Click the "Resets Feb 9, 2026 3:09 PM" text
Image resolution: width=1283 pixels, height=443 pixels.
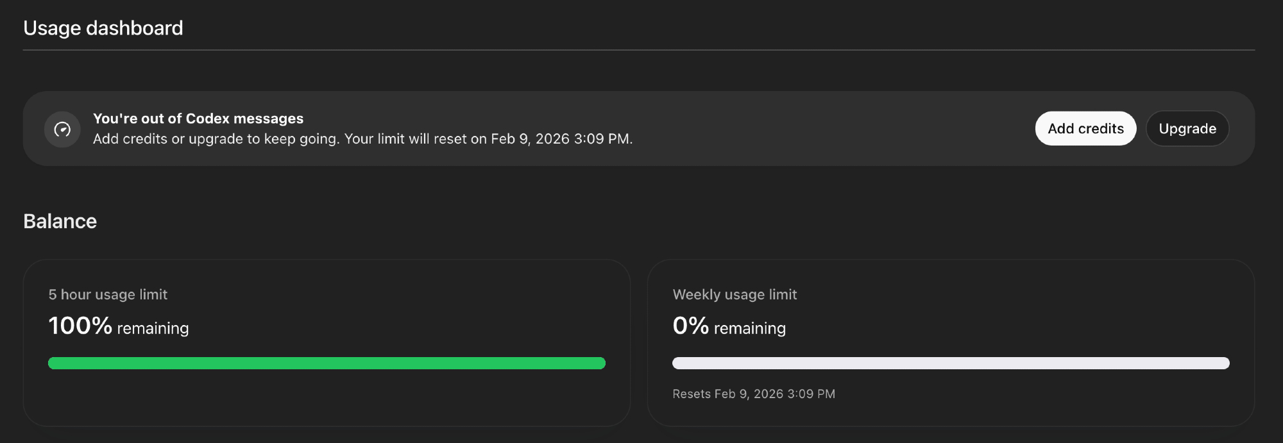click(754, 394)
